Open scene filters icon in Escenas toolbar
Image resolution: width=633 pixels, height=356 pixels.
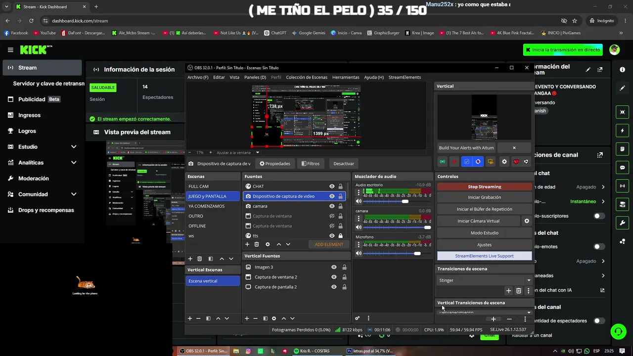coord(211,259)
